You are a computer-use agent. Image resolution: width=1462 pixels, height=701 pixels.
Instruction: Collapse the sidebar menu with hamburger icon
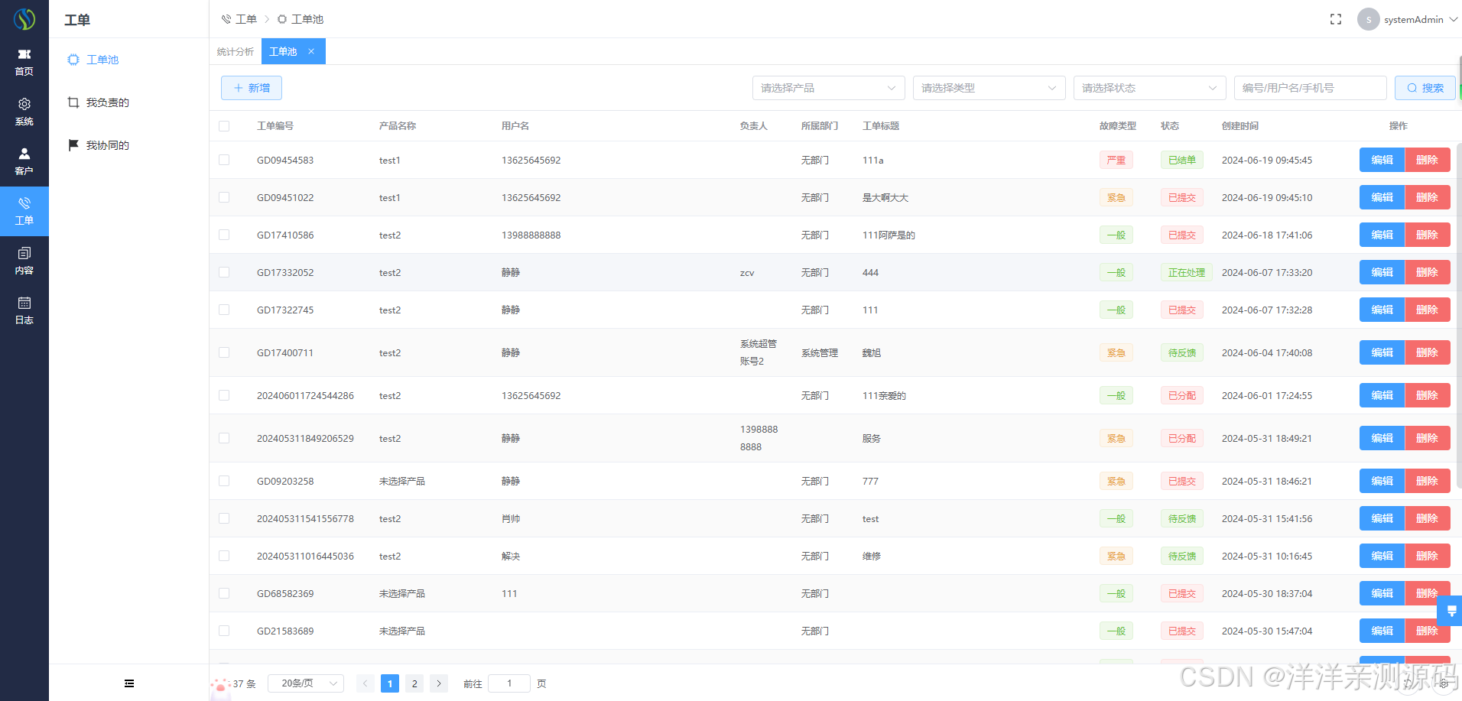point(129,683)
